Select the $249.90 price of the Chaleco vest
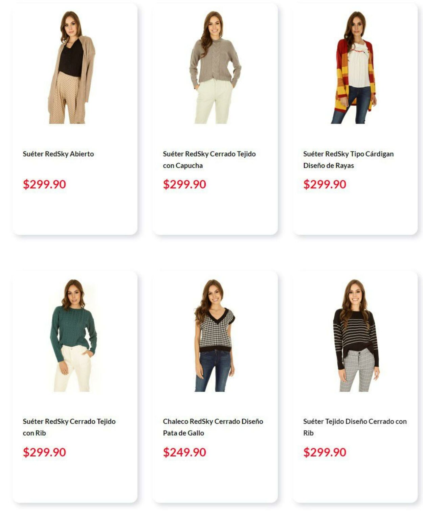Viewport: 423px width, 511px height. pos(184,452)
